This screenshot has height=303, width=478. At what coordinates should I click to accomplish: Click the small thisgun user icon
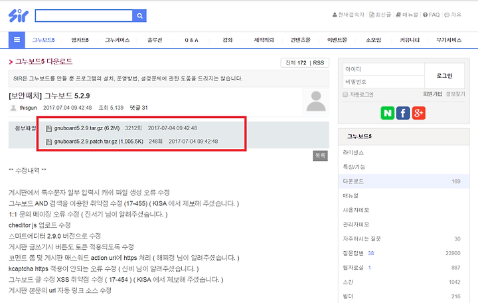pos(13,108)
